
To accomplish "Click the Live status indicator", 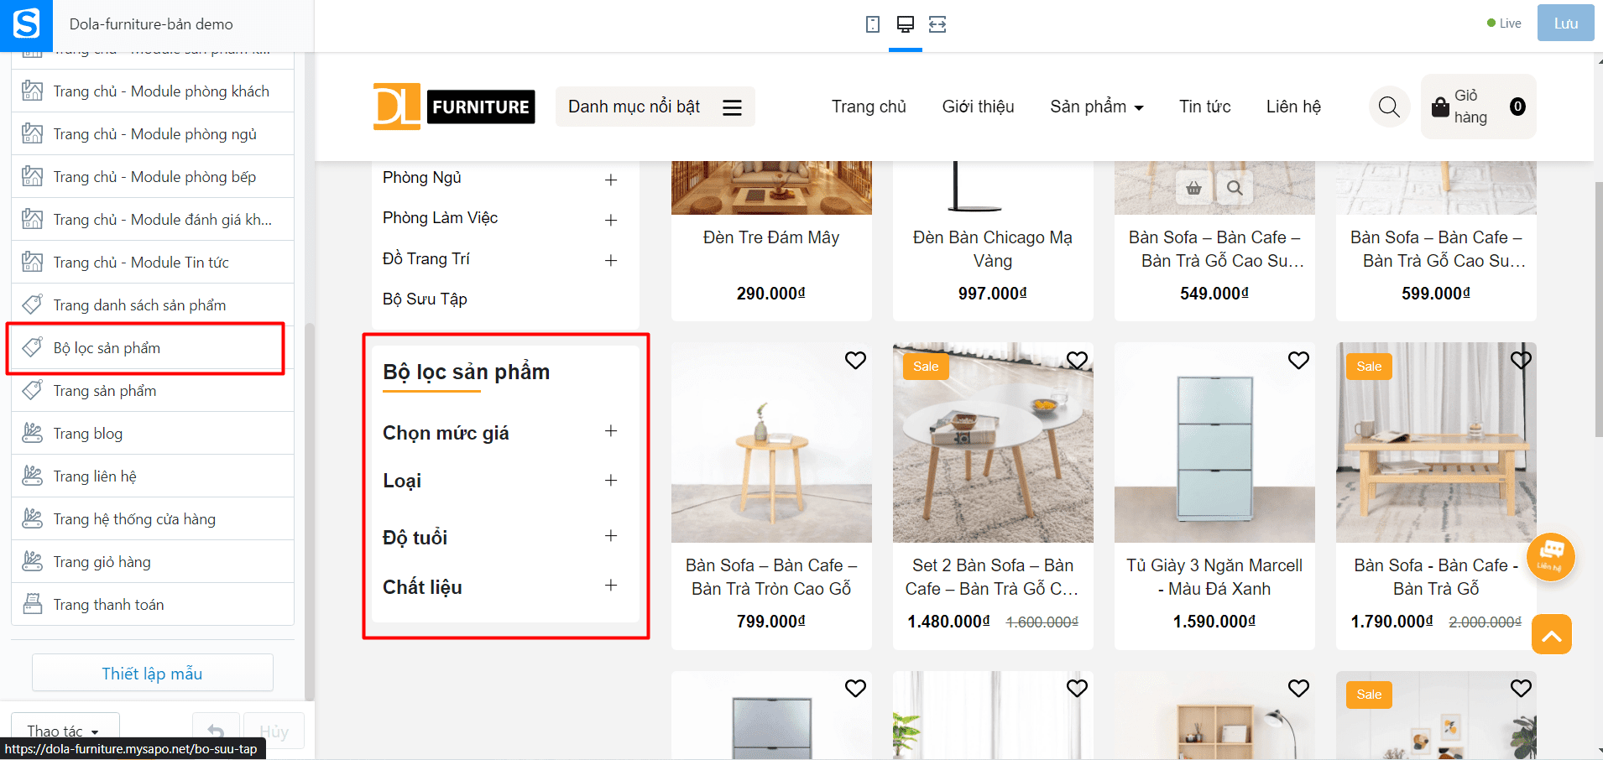I will 1504,23.
